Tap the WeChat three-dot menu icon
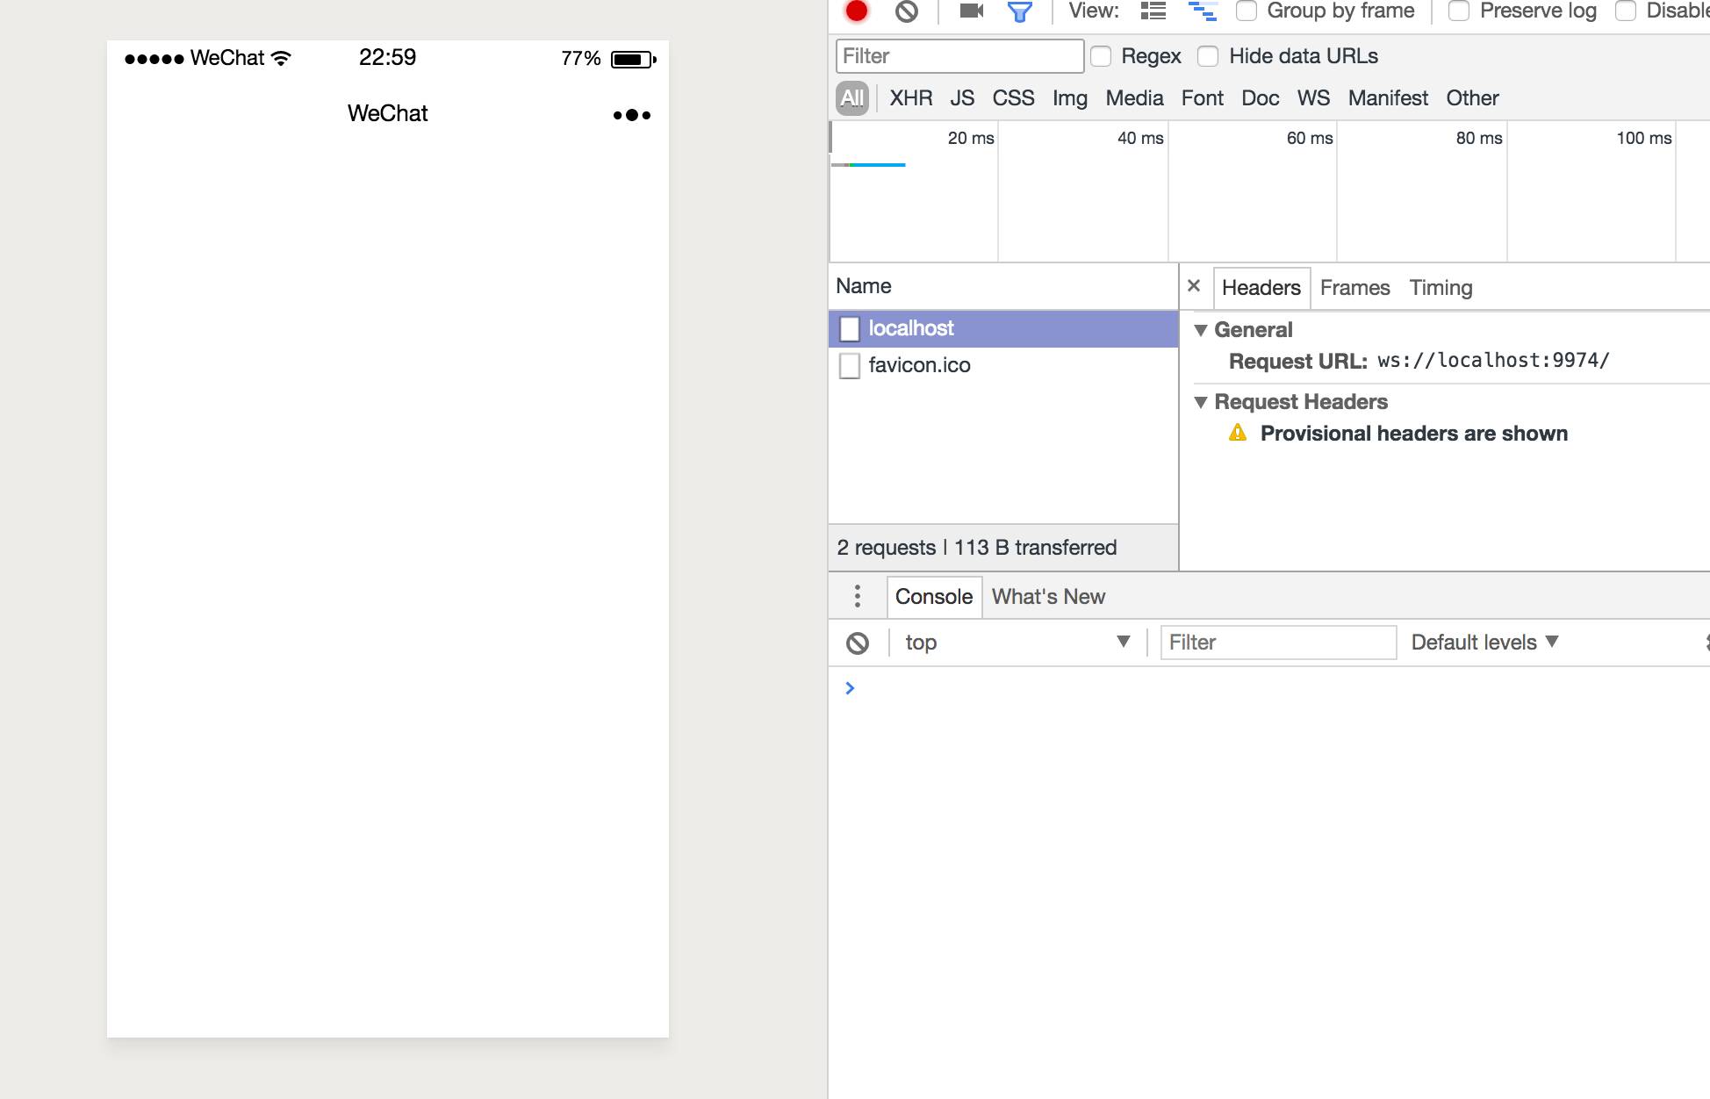This screenshot has width=1710, height=1099. (x=631, y=115)
